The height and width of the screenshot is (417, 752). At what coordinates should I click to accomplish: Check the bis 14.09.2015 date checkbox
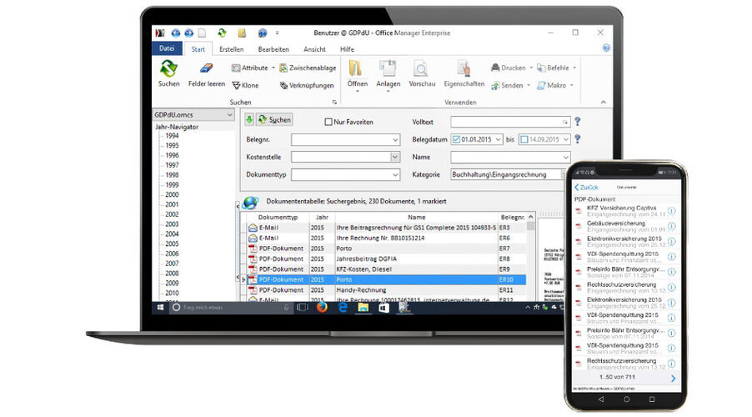click(x=524, y=139)
